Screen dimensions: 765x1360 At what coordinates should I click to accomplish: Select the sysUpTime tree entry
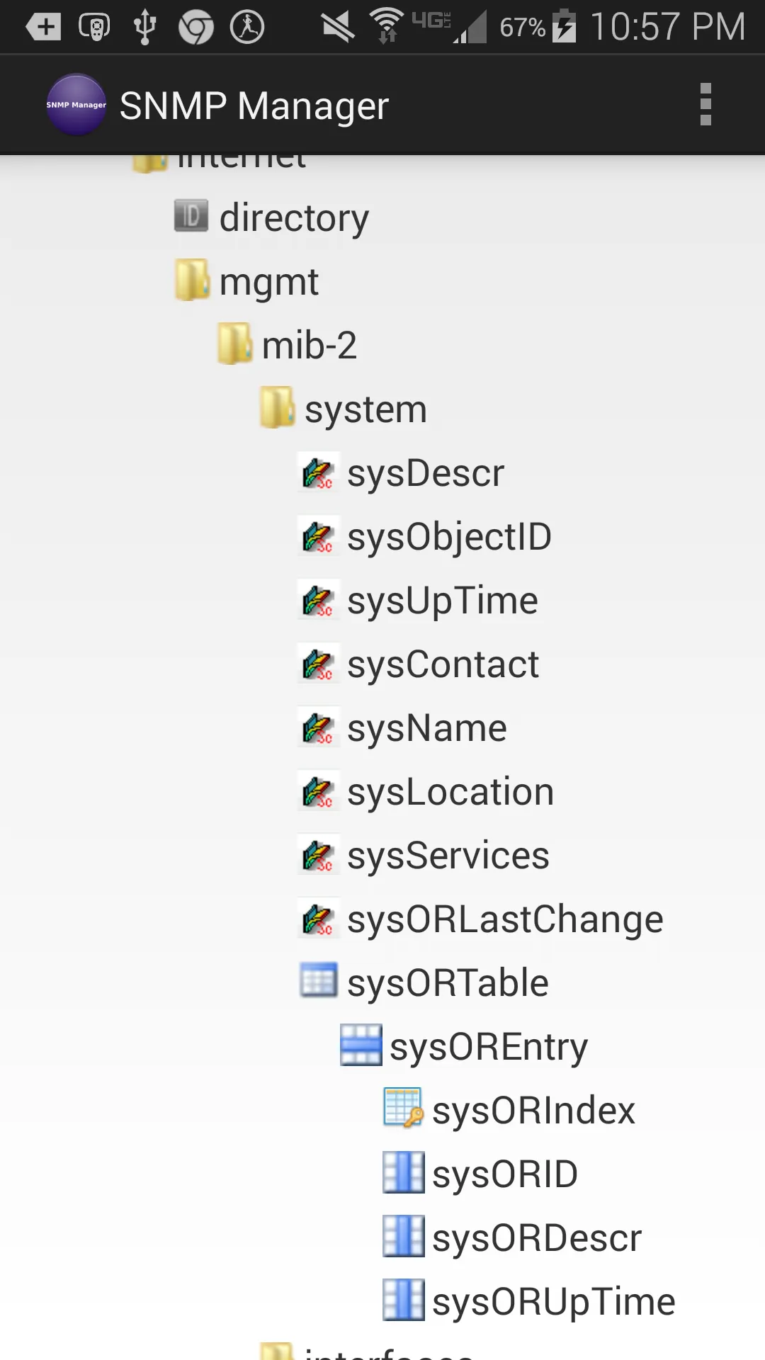click(442, 601)
